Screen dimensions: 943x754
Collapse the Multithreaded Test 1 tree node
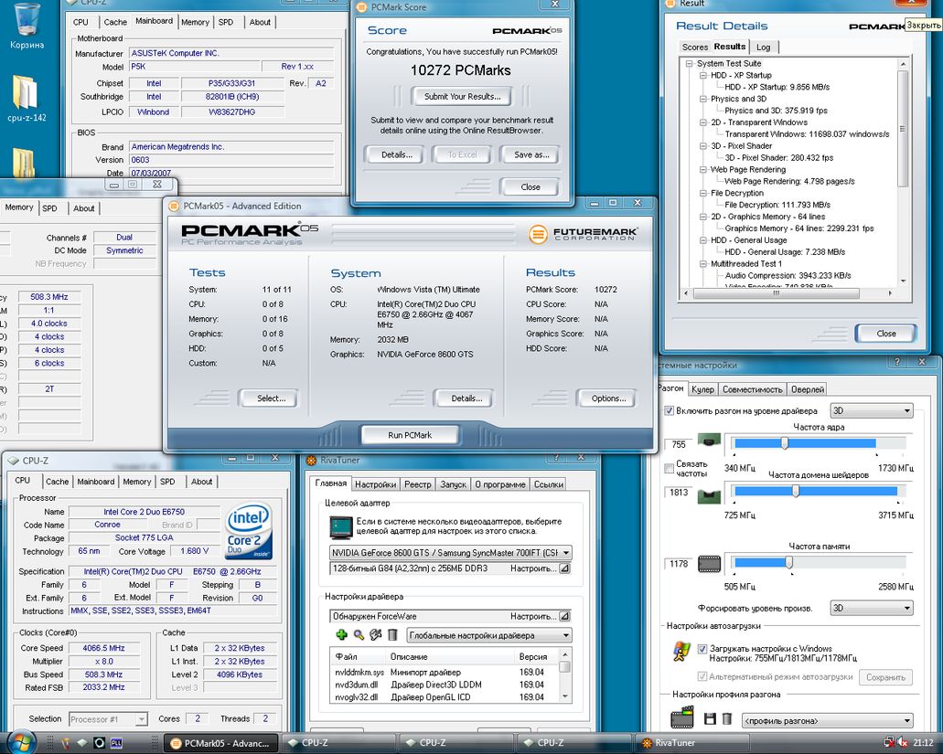click(x=702, y=264)
